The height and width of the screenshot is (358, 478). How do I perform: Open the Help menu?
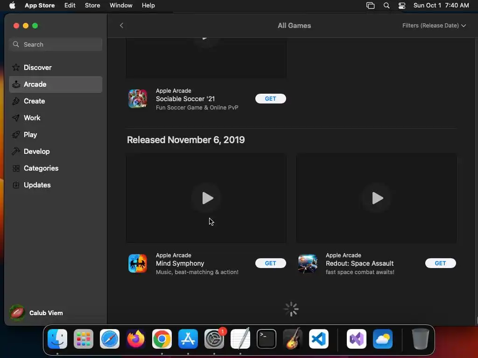tap(148, 6)
